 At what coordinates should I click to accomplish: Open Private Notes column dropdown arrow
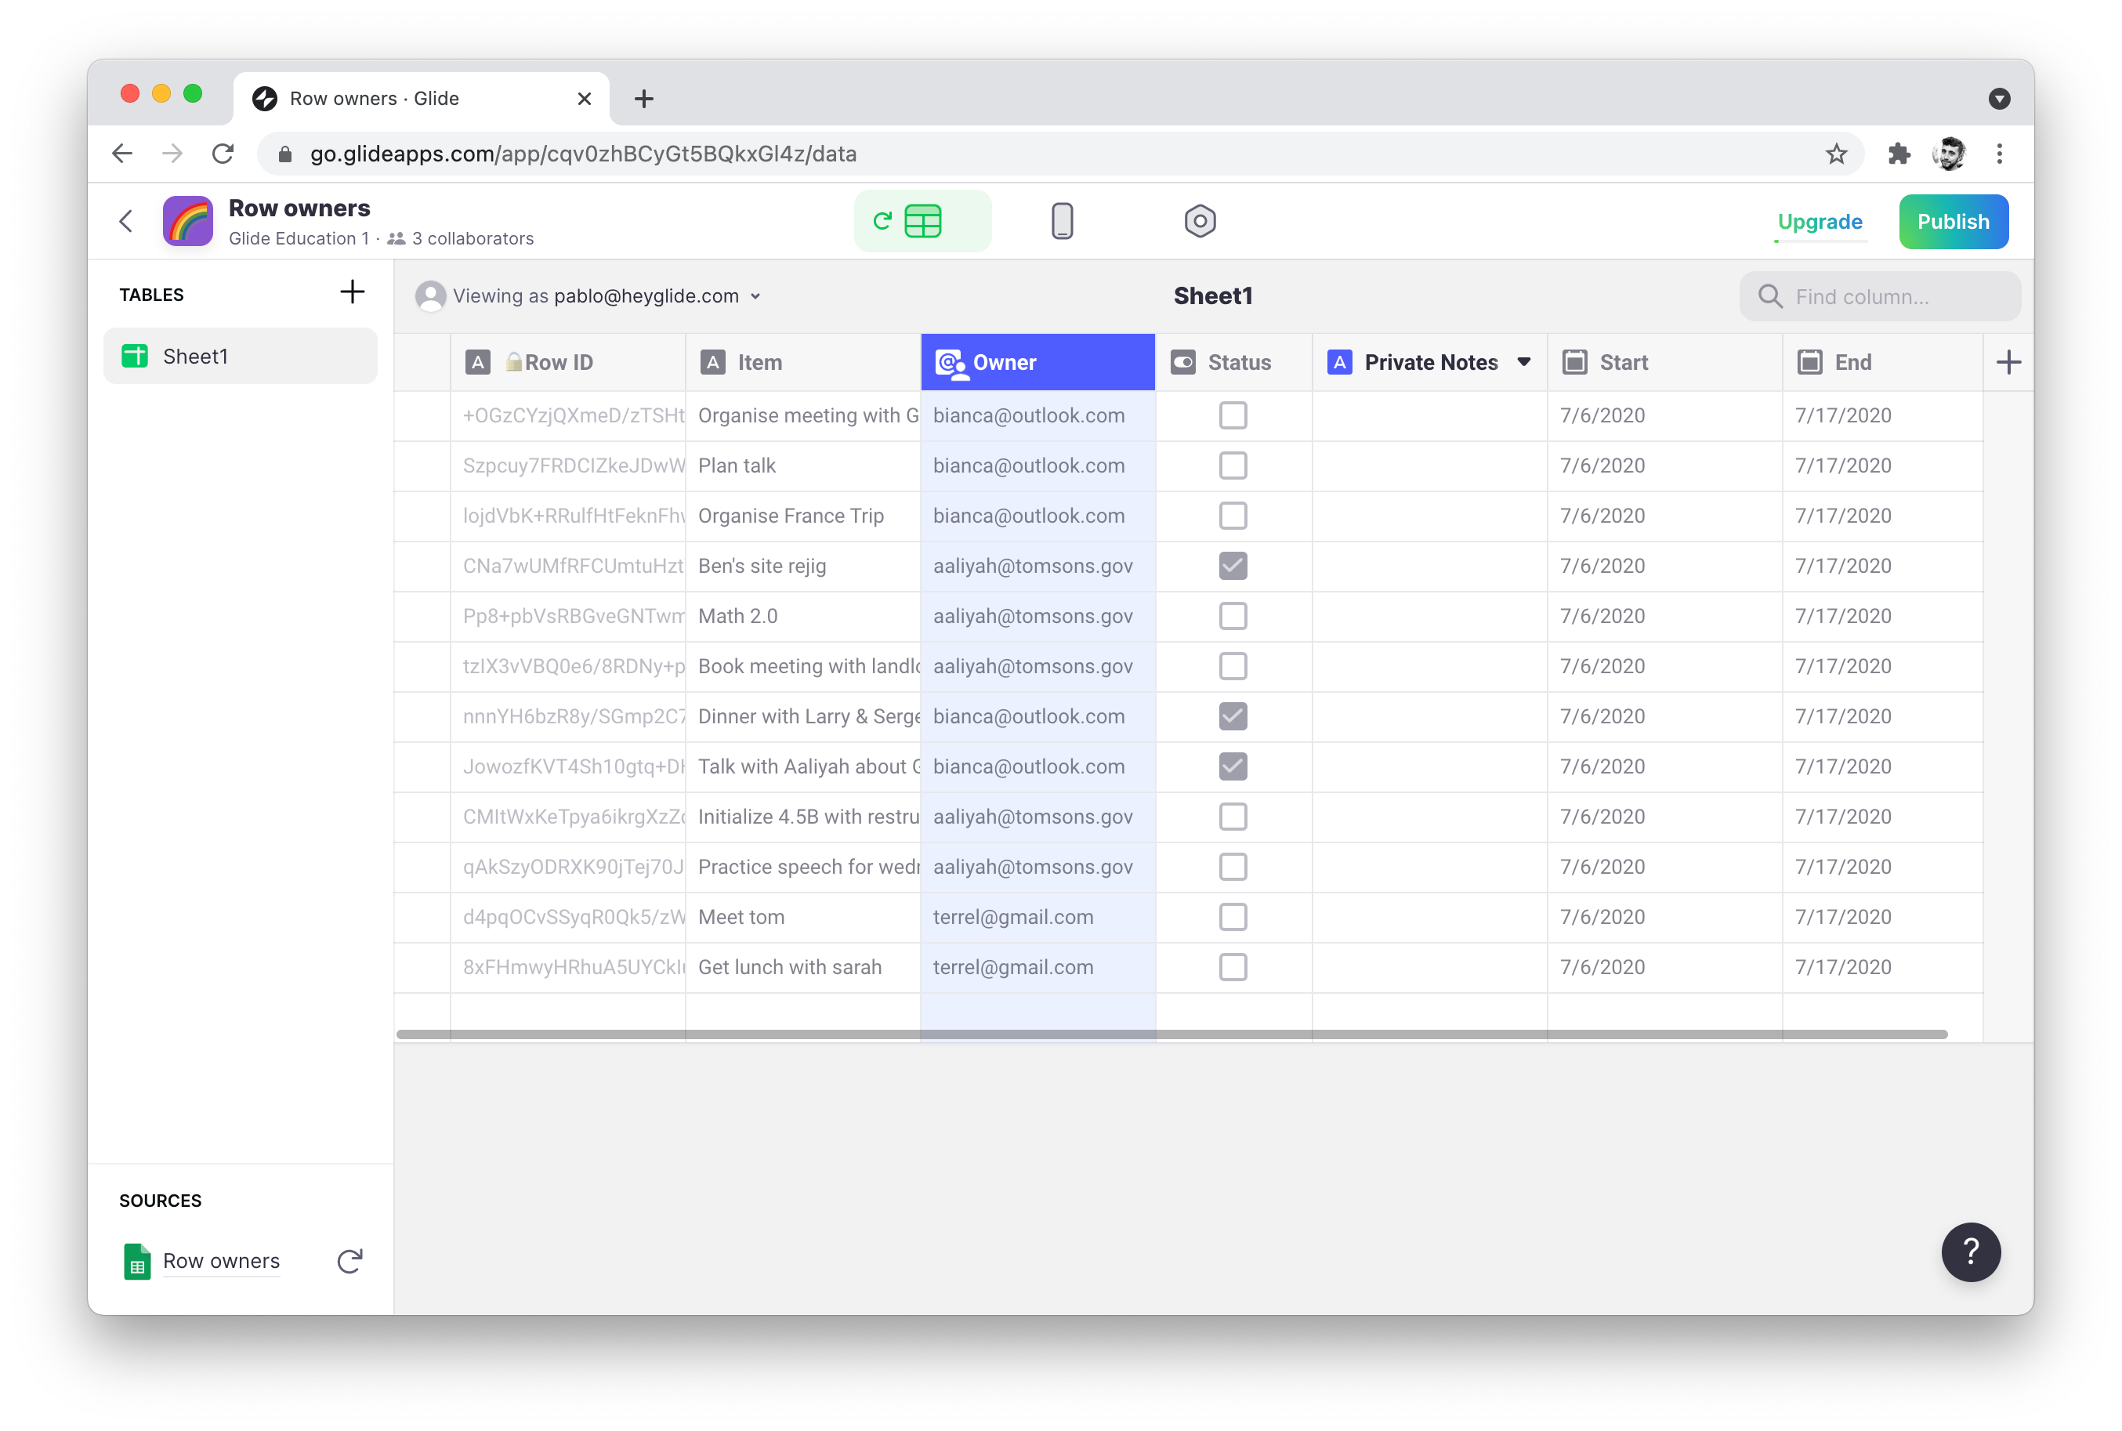(1523, 362)
